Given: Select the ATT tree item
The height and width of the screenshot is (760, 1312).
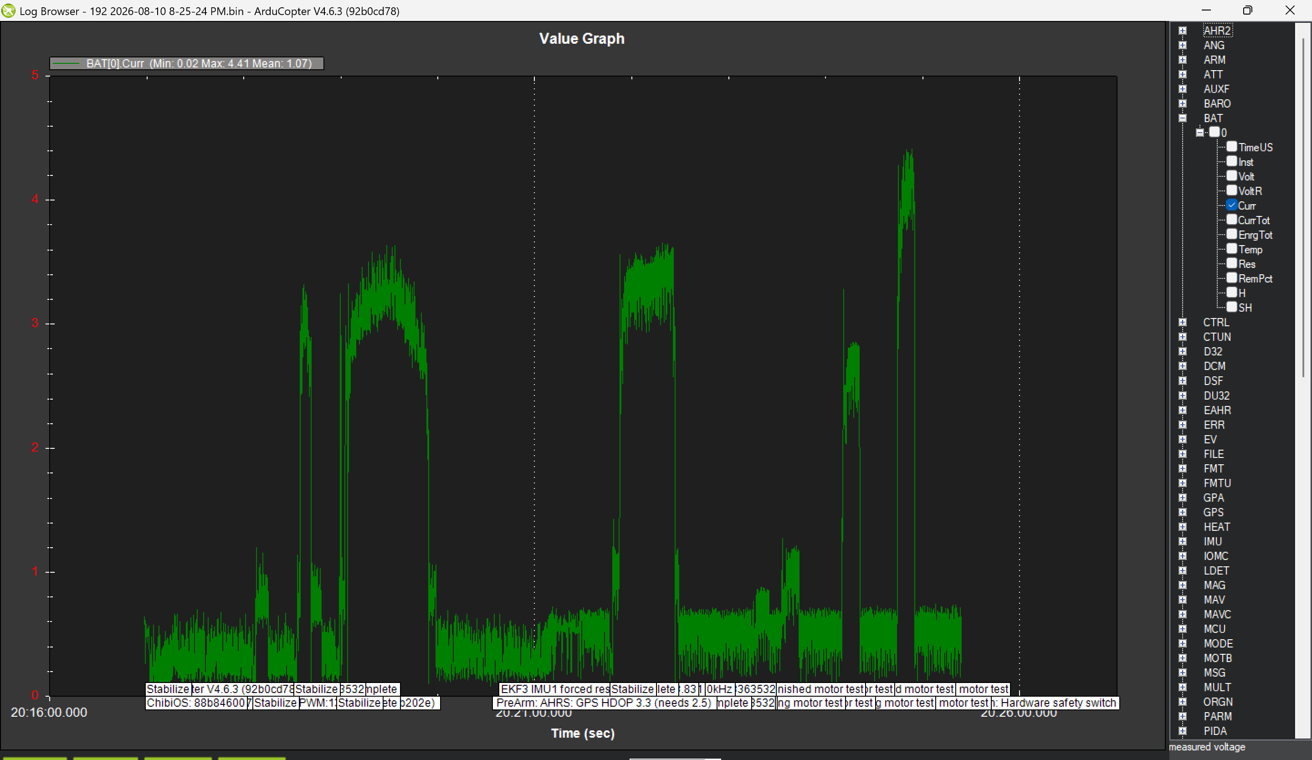Looking at the screenshot, I should click(1213, 74).
